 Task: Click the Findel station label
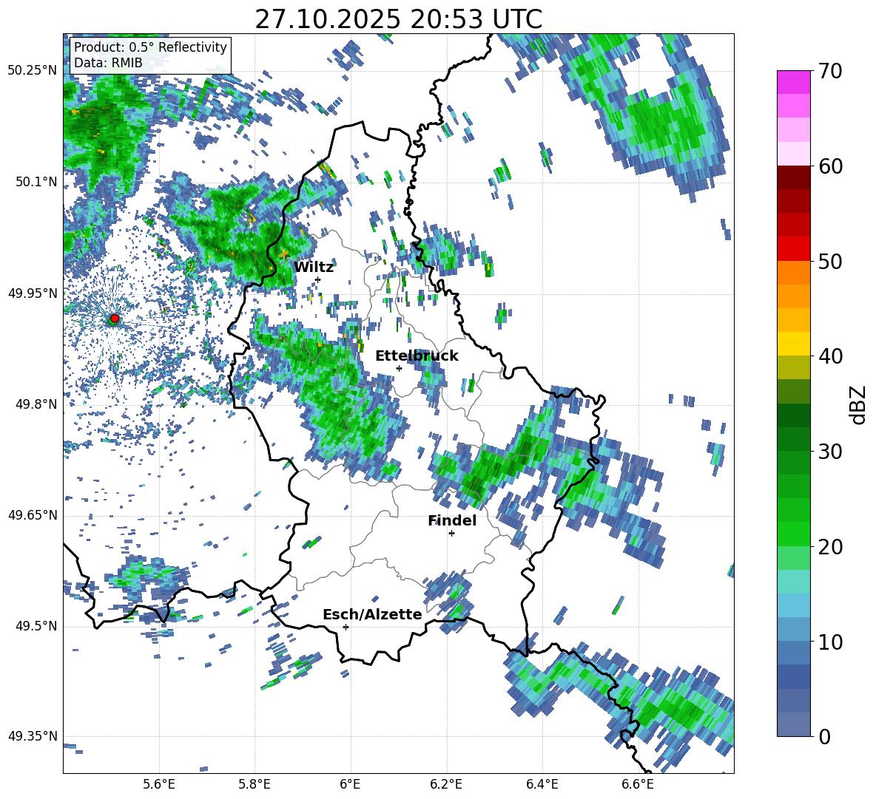coord(452,520)
